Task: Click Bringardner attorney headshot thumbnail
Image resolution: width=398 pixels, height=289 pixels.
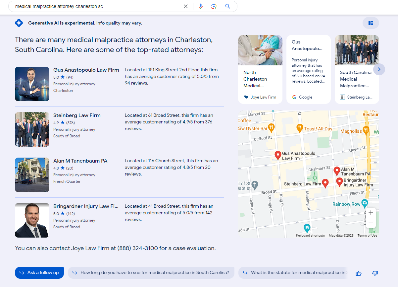Action: pos(32,220)
